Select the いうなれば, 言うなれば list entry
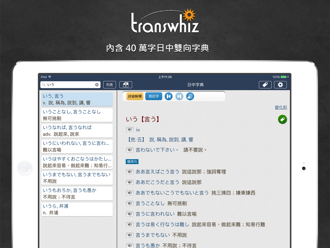Screen dimensions: 330x248 (x=77, y=131)
